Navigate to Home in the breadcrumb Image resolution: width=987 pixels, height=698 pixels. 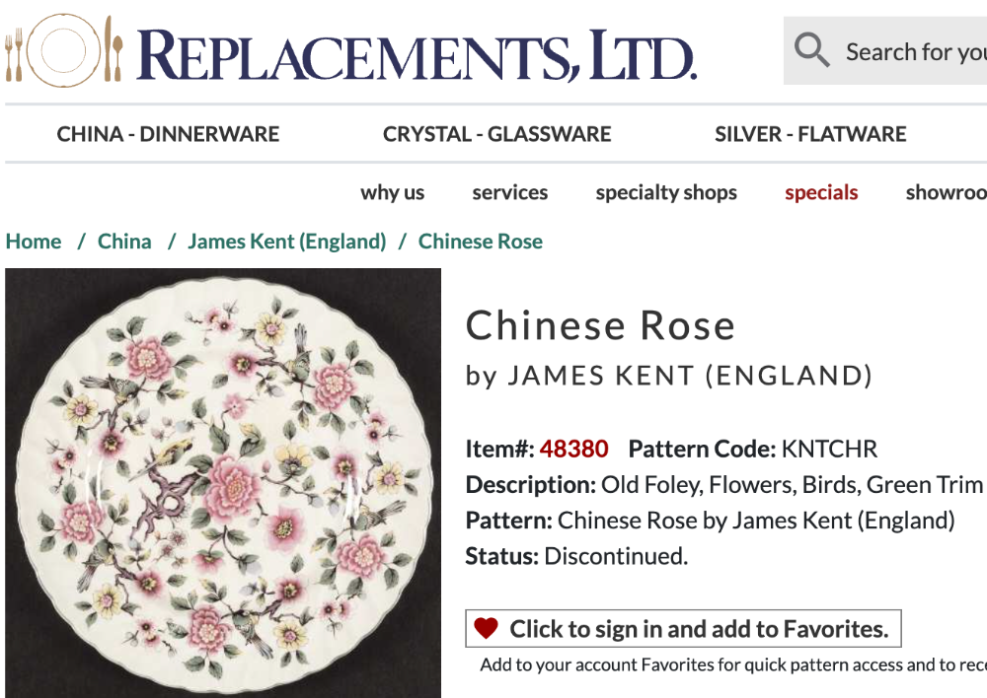point(34,242)
